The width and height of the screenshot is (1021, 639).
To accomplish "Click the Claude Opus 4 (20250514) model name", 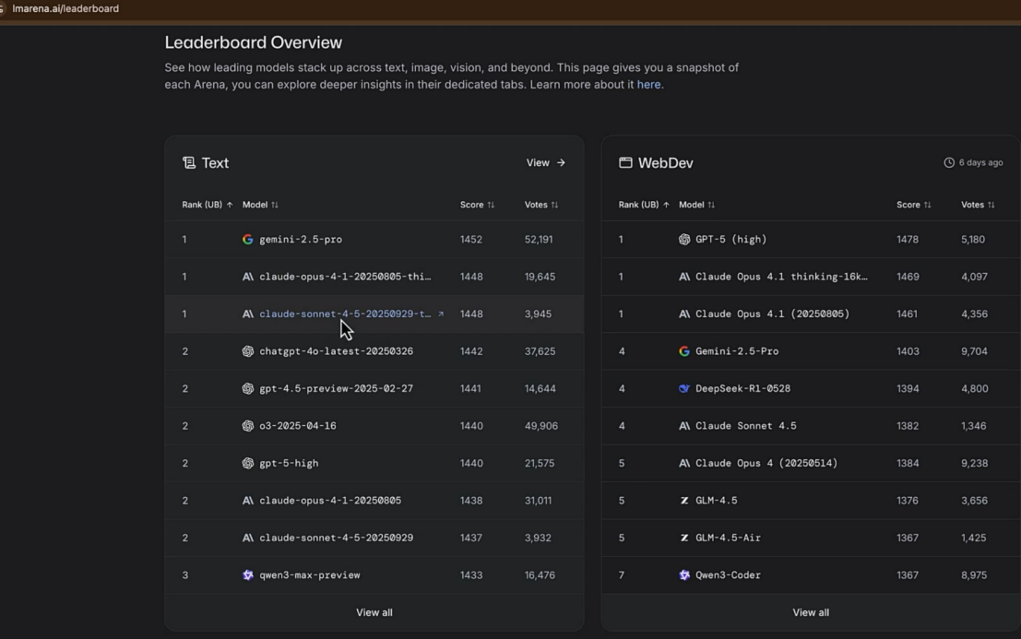I will click(x=766, y=463).
